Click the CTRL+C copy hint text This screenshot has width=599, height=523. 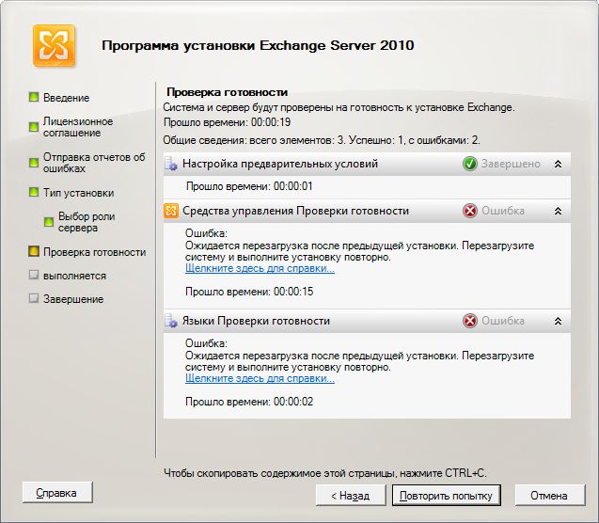(x=325, y=473)
